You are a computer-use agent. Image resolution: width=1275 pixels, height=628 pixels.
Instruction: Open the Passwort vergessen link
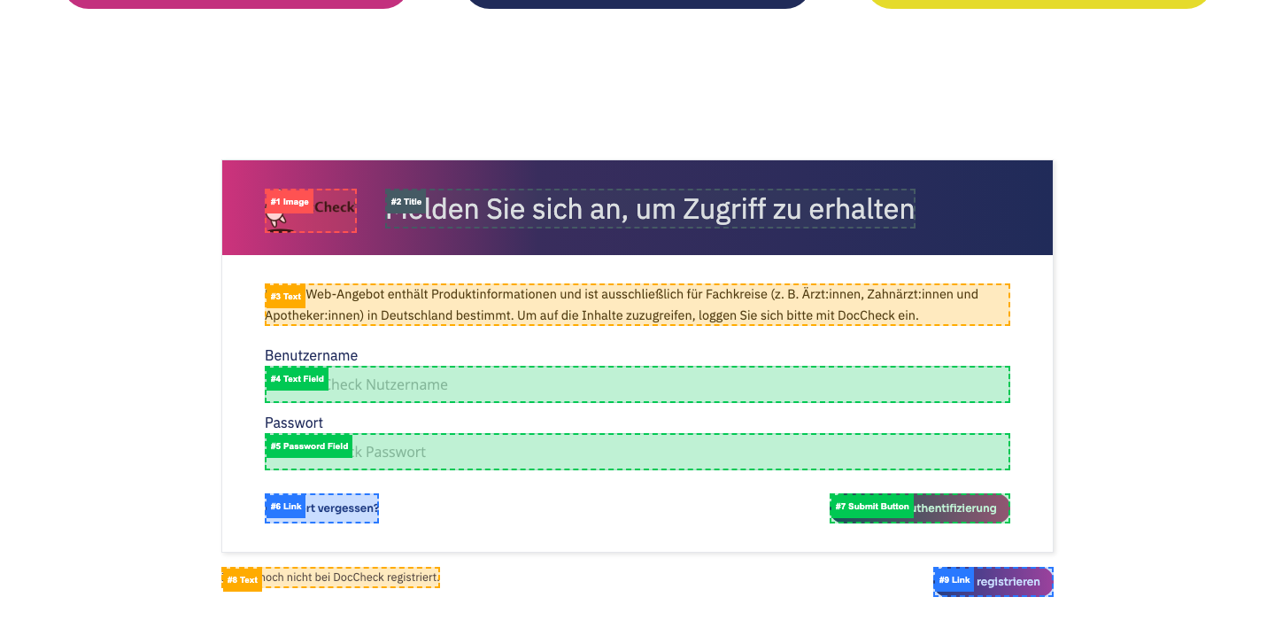click(341, 508)
